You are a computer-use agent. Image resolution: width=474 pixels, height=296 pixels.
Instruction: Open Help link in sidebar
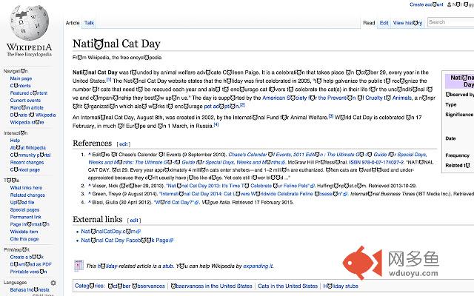(15, 141)
